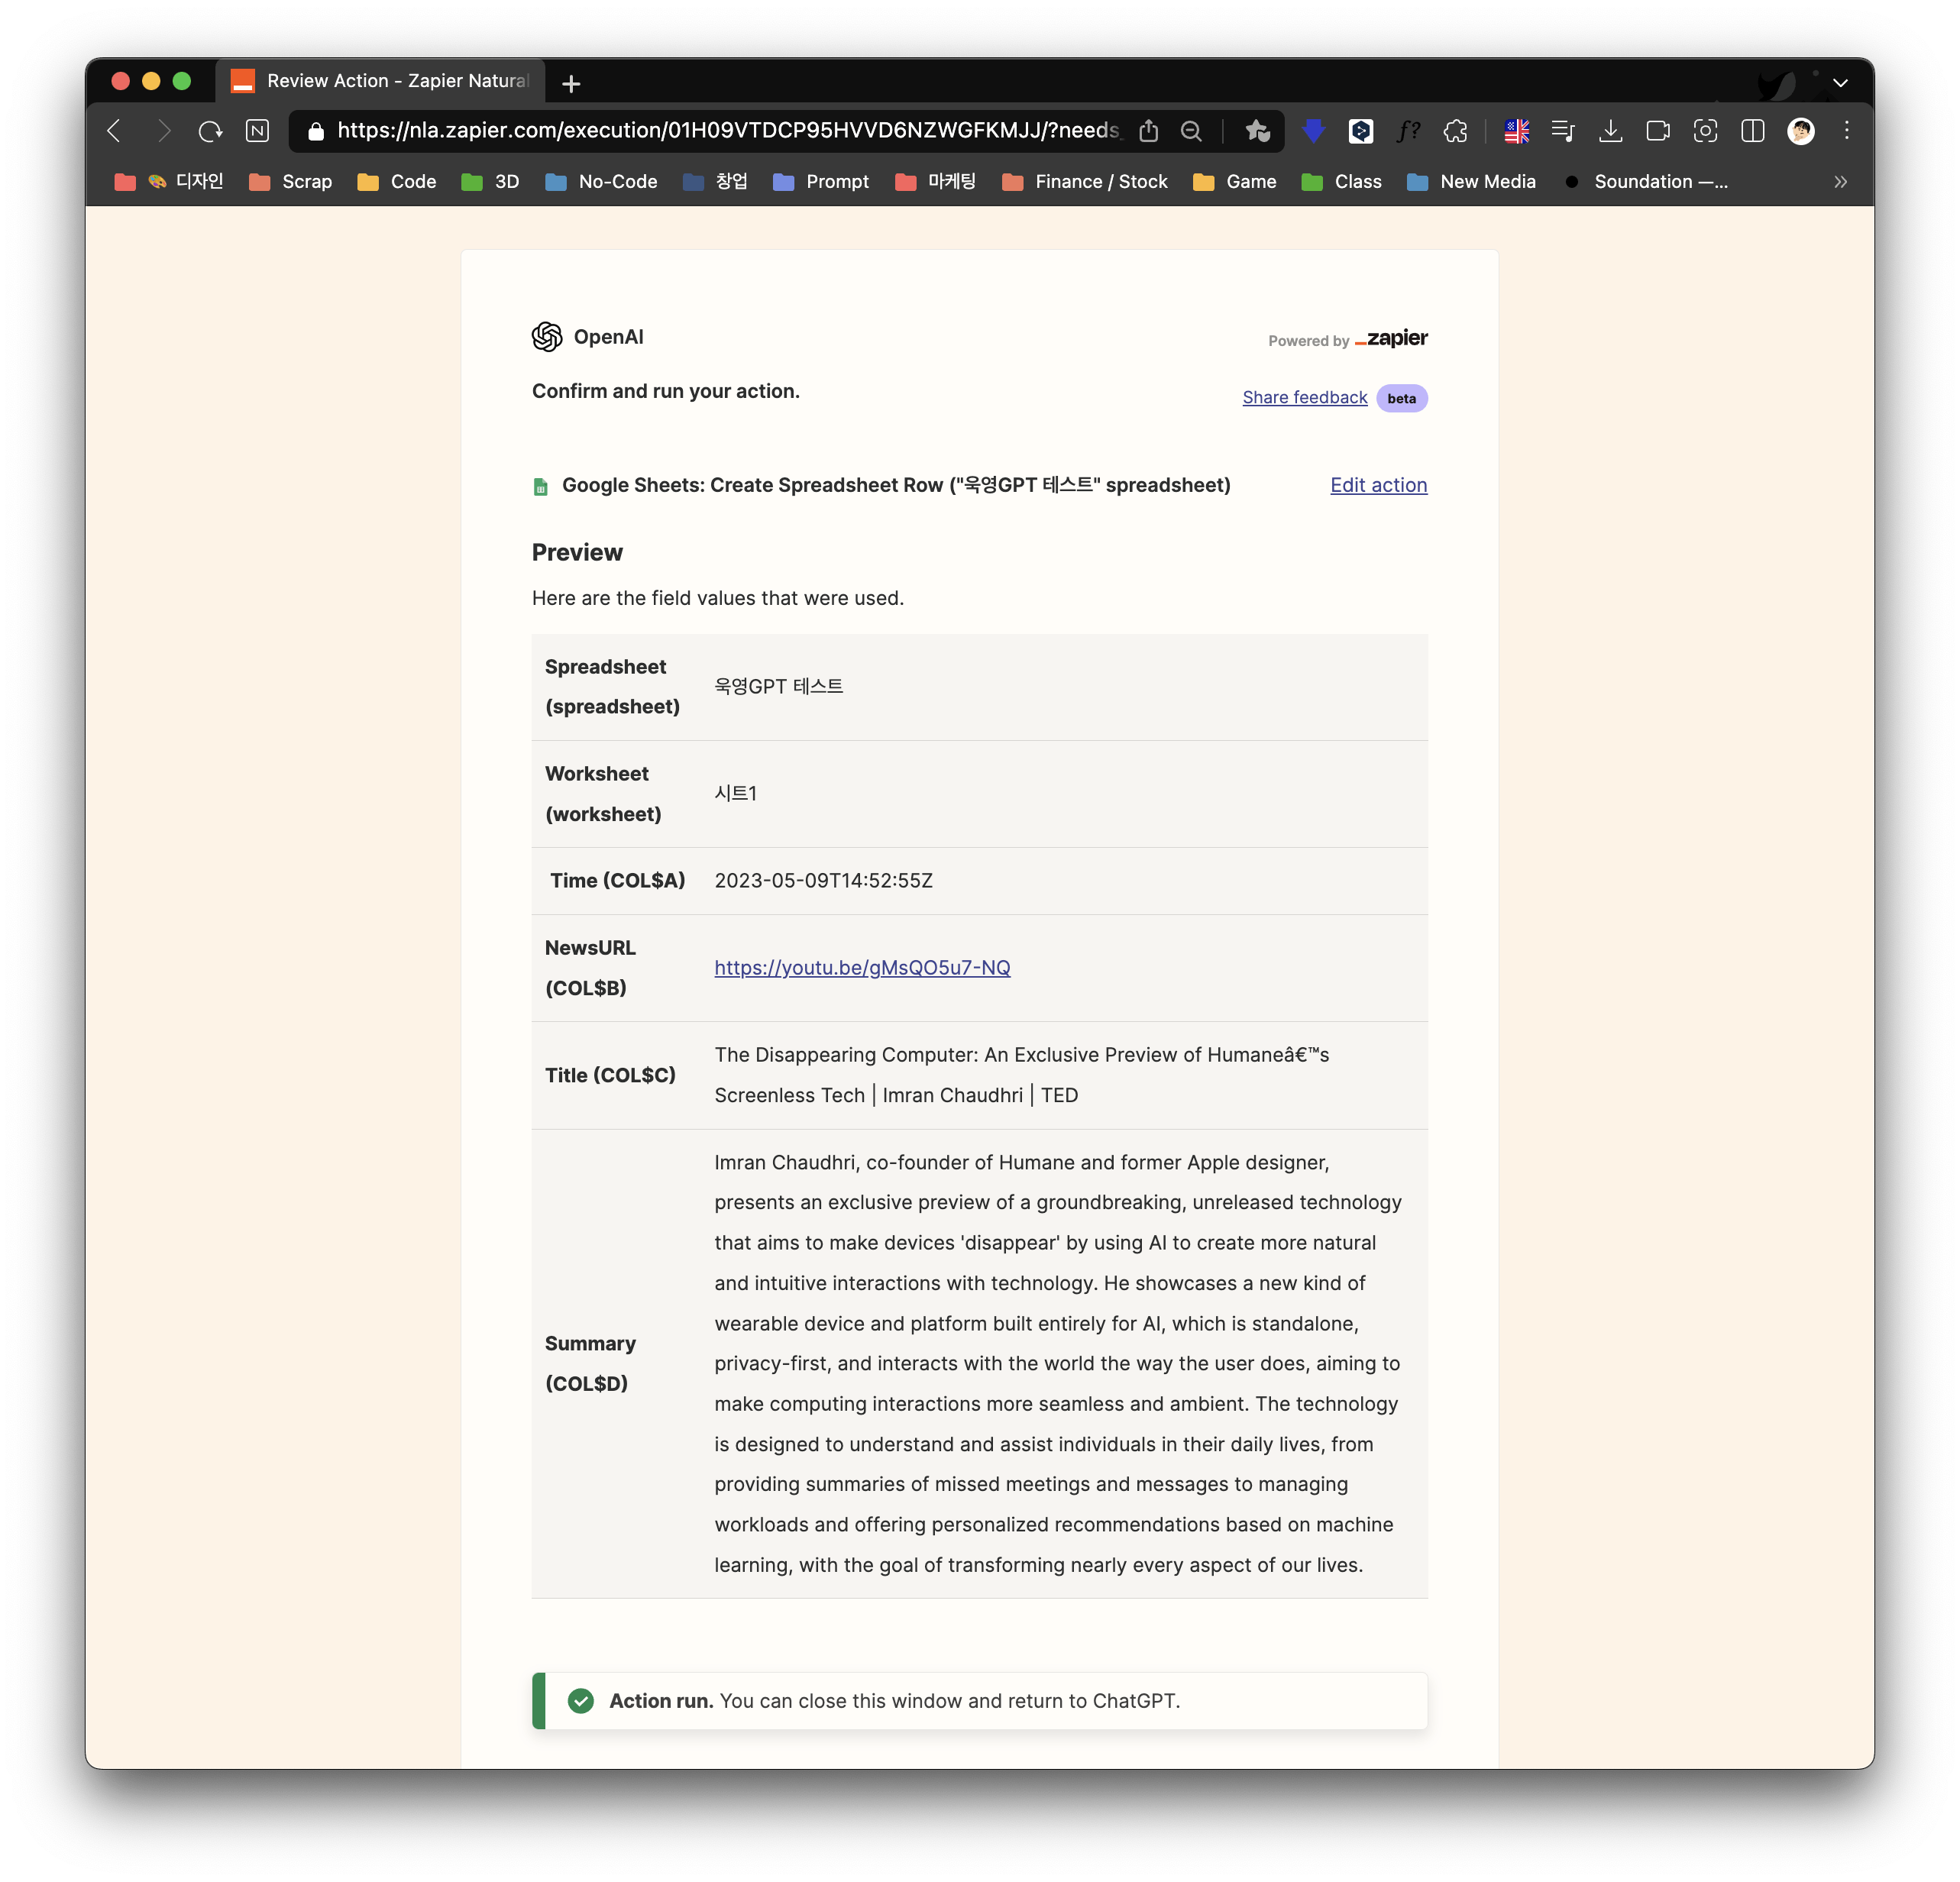Open the Game bookmark folder
Image resolution: width=1960 pixels, height=1882 pixels.
(1235, 182)
